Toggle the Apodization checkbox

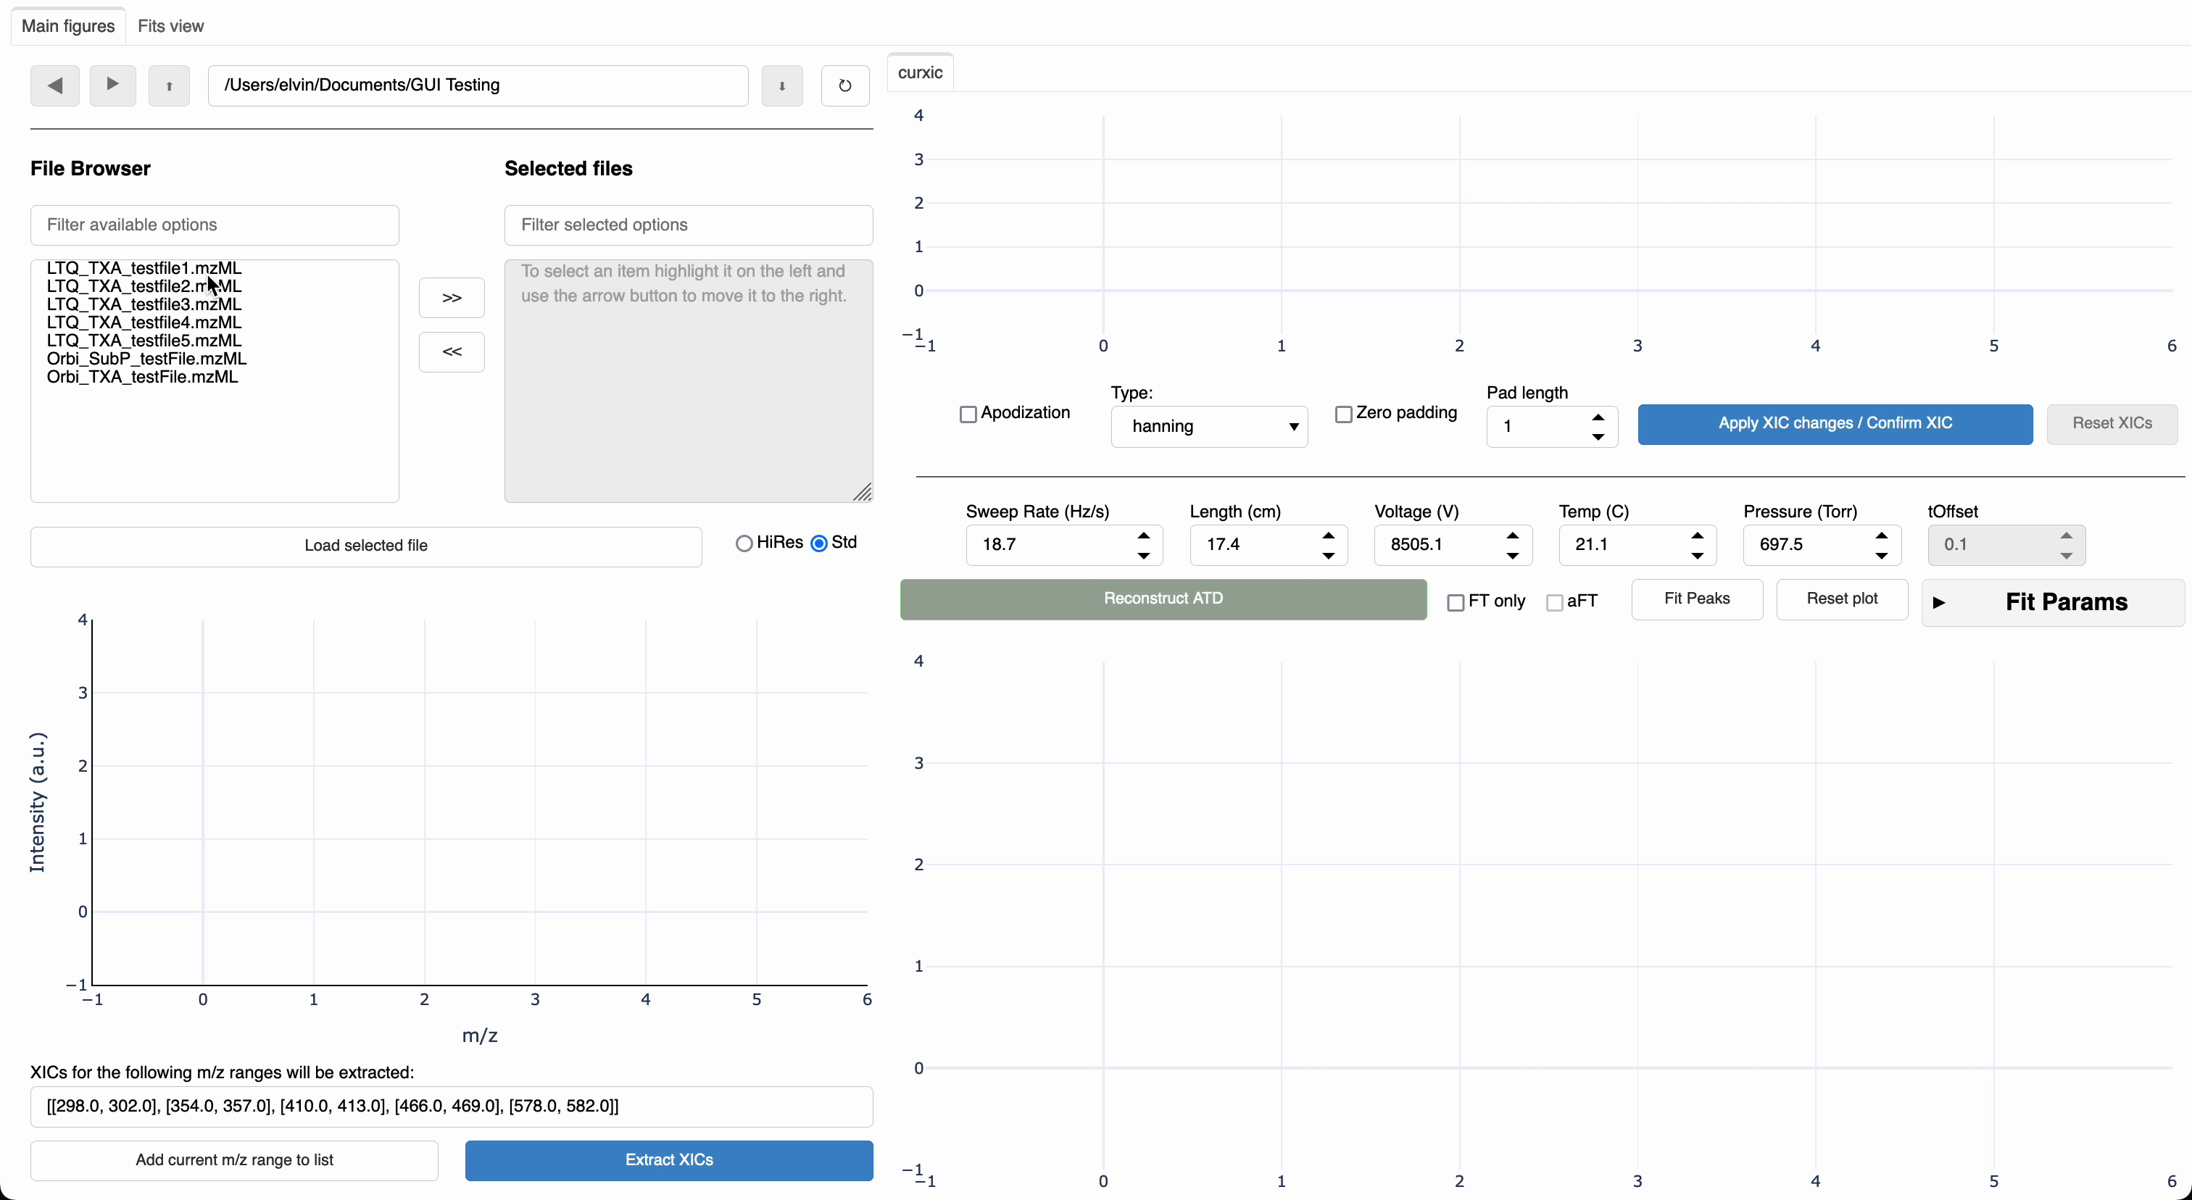point(968,414)
